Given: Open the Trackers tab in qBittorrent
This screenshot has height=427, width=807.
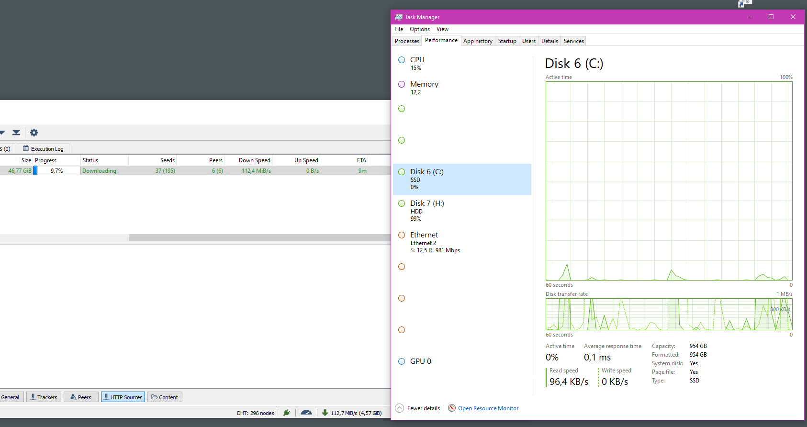Looking at the screenshot, I should coord(44,397).
